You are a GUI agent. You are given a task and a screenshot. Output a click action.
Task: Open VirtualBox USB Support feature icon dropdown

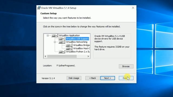click(62, 39)
